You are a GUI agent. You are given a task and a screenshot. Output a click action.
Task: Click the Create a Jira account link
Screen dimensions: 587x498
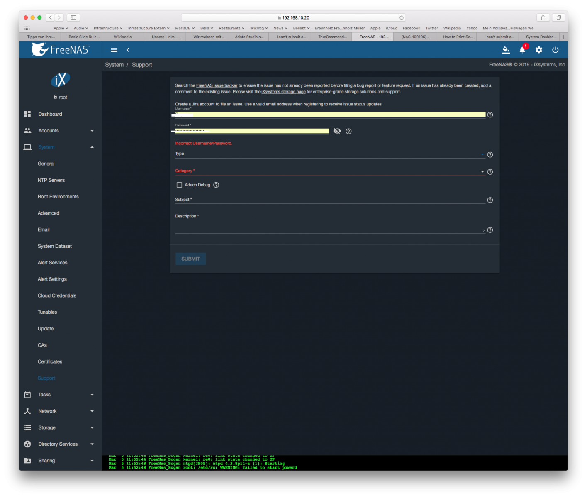195,104
